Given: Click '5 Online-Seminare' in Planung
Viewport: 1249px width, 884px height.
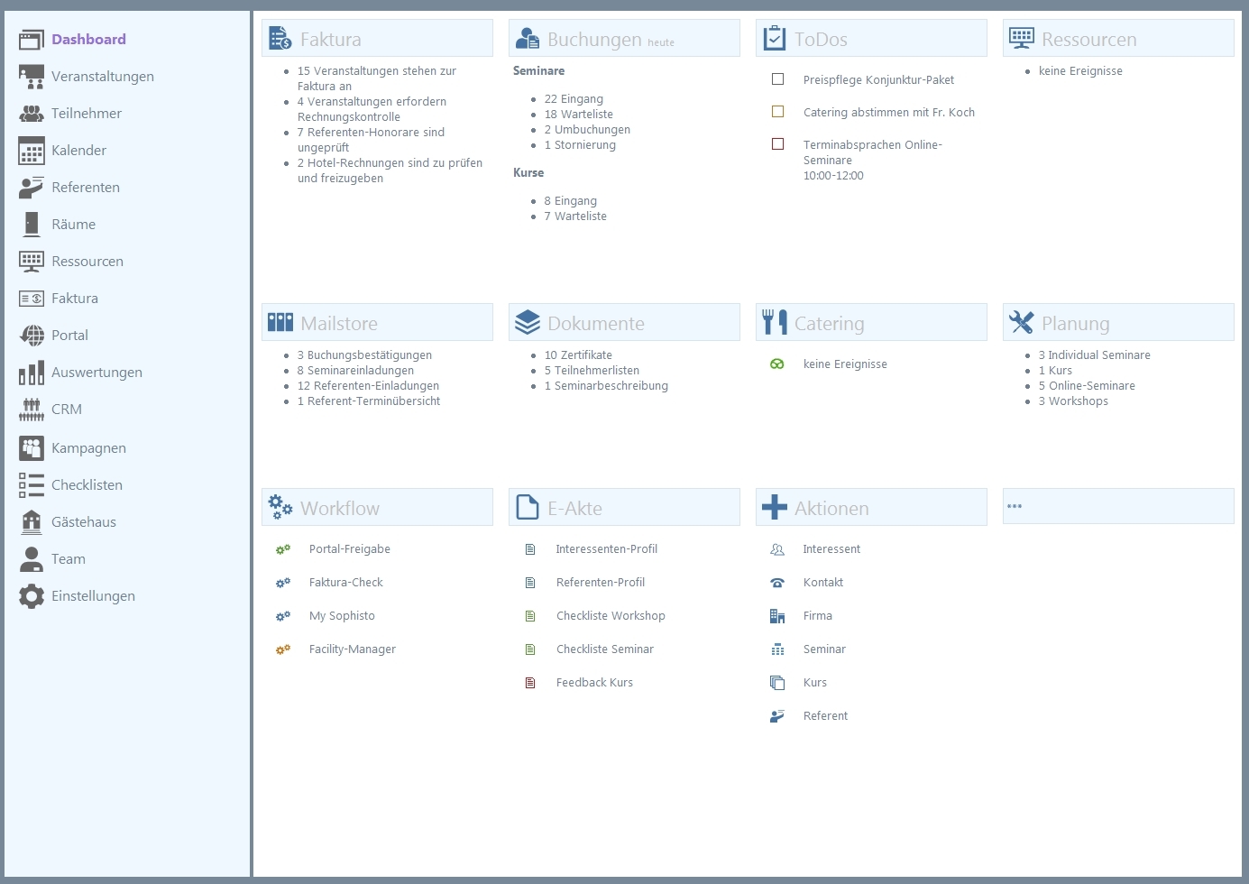Looking at the screenshot, I should click(x=1087, y=386).
